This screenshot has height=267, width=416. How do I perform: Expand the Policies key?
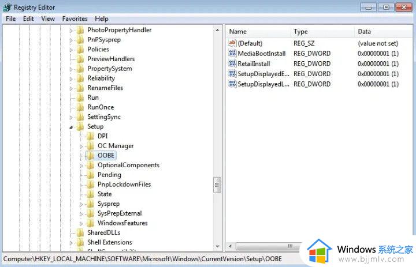pyautogui.click(x=71, y=50)
